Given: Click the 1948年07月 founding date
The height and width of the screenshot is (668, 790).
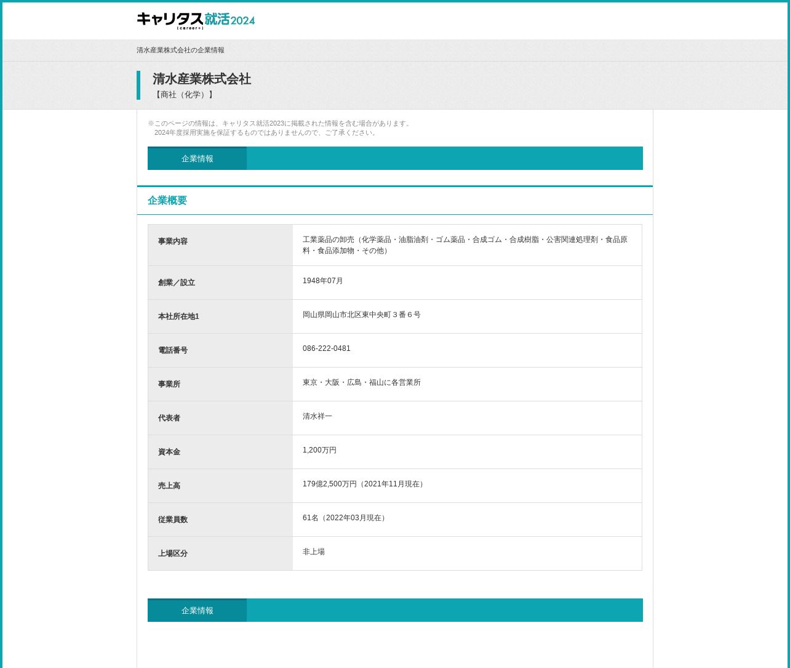Looking at the screenshot, I should click(323, 281).
